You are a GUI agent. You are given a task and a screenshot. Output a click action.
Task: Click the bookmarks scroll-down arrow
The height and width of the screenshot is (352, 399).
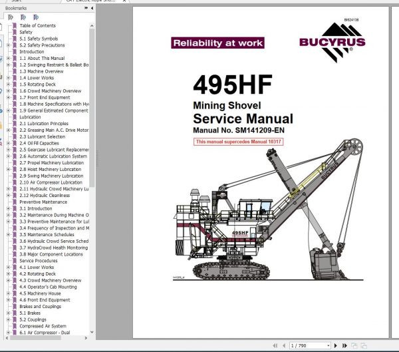pos(92,332)
